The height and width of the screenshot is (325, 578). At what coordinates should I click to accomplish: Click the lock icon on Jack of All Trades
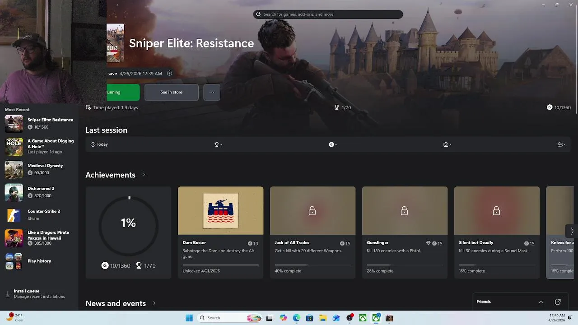[312, 211]
